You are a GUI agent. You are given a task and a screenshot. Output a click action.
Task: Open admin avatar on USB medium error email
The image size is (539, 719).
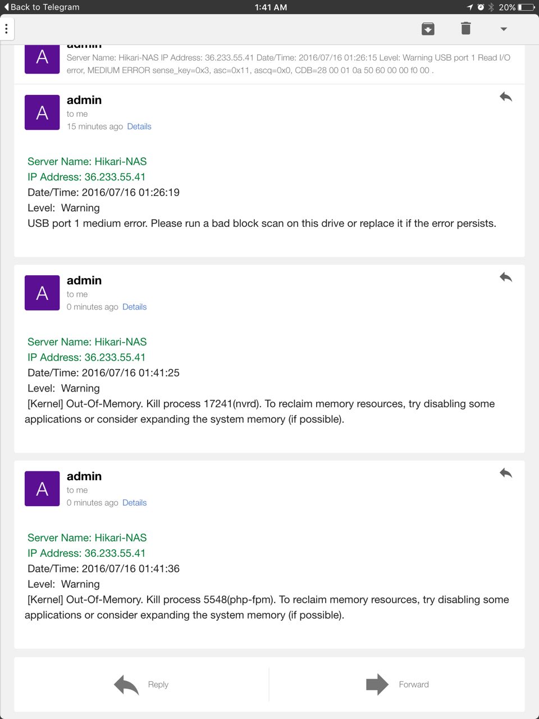(42, 112)
